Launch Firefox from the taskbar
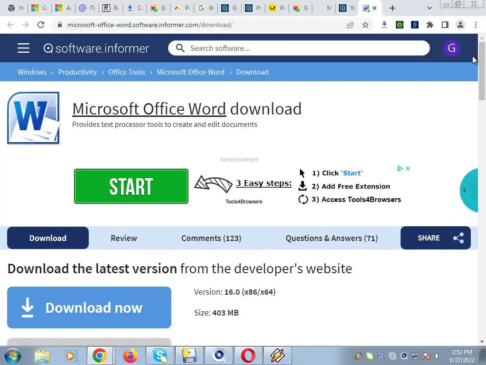The image size is (486, 365). (x=130, y=355)
